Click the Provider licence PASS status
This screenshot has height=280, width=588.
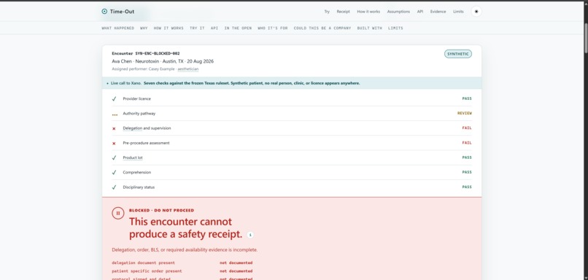click(467, 98)
